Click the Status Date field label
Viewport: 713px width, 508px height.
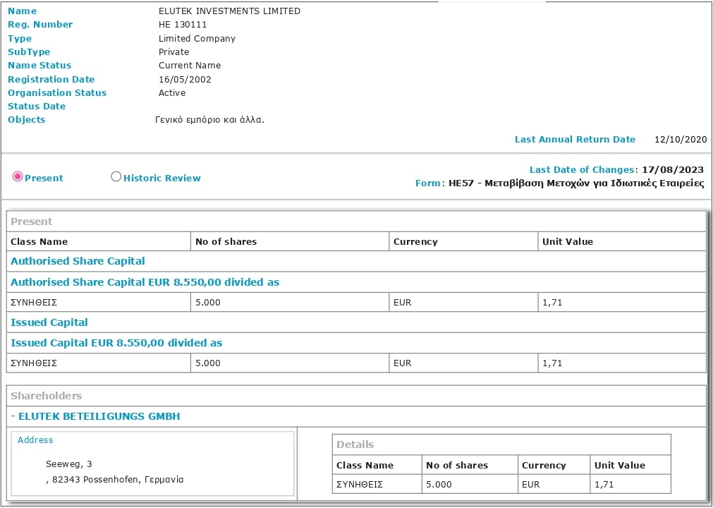37,107
